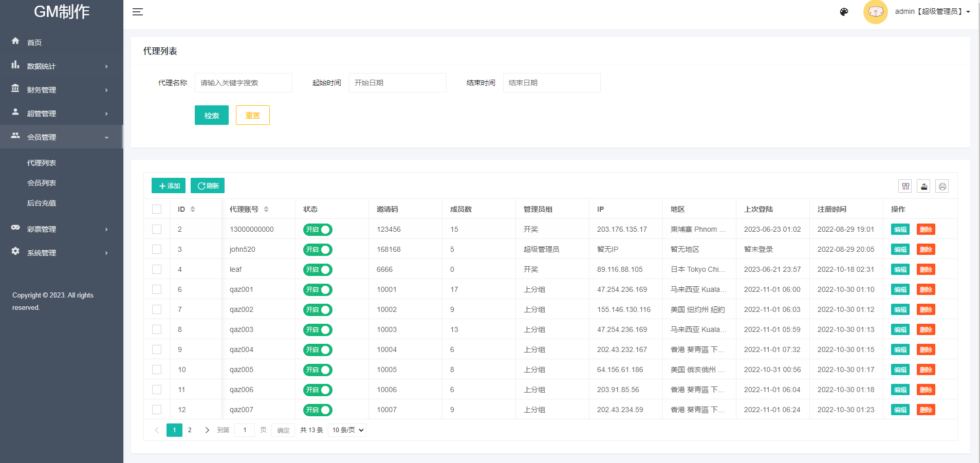Open 会员列表 in the sidebar

click(x=42, y=183)
